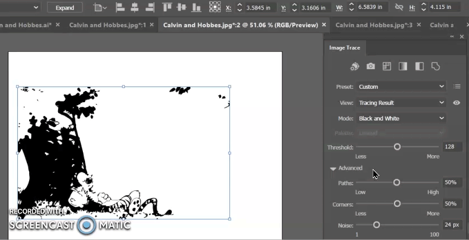Click the Paths value field 50%
The height and width of the screenshot is (240, 469).
(x=452, y=182)
